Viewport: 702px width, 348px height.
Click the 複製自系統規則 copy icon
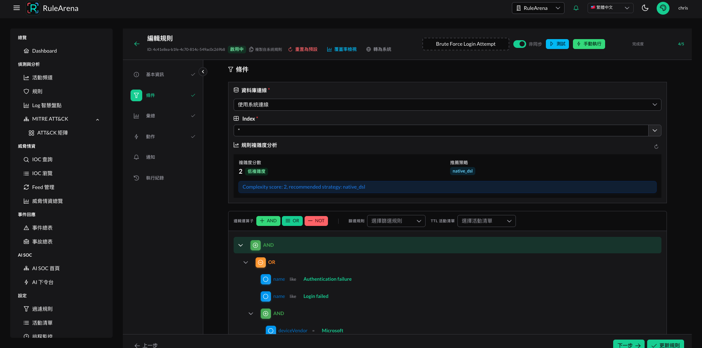(x=251, y=49)
